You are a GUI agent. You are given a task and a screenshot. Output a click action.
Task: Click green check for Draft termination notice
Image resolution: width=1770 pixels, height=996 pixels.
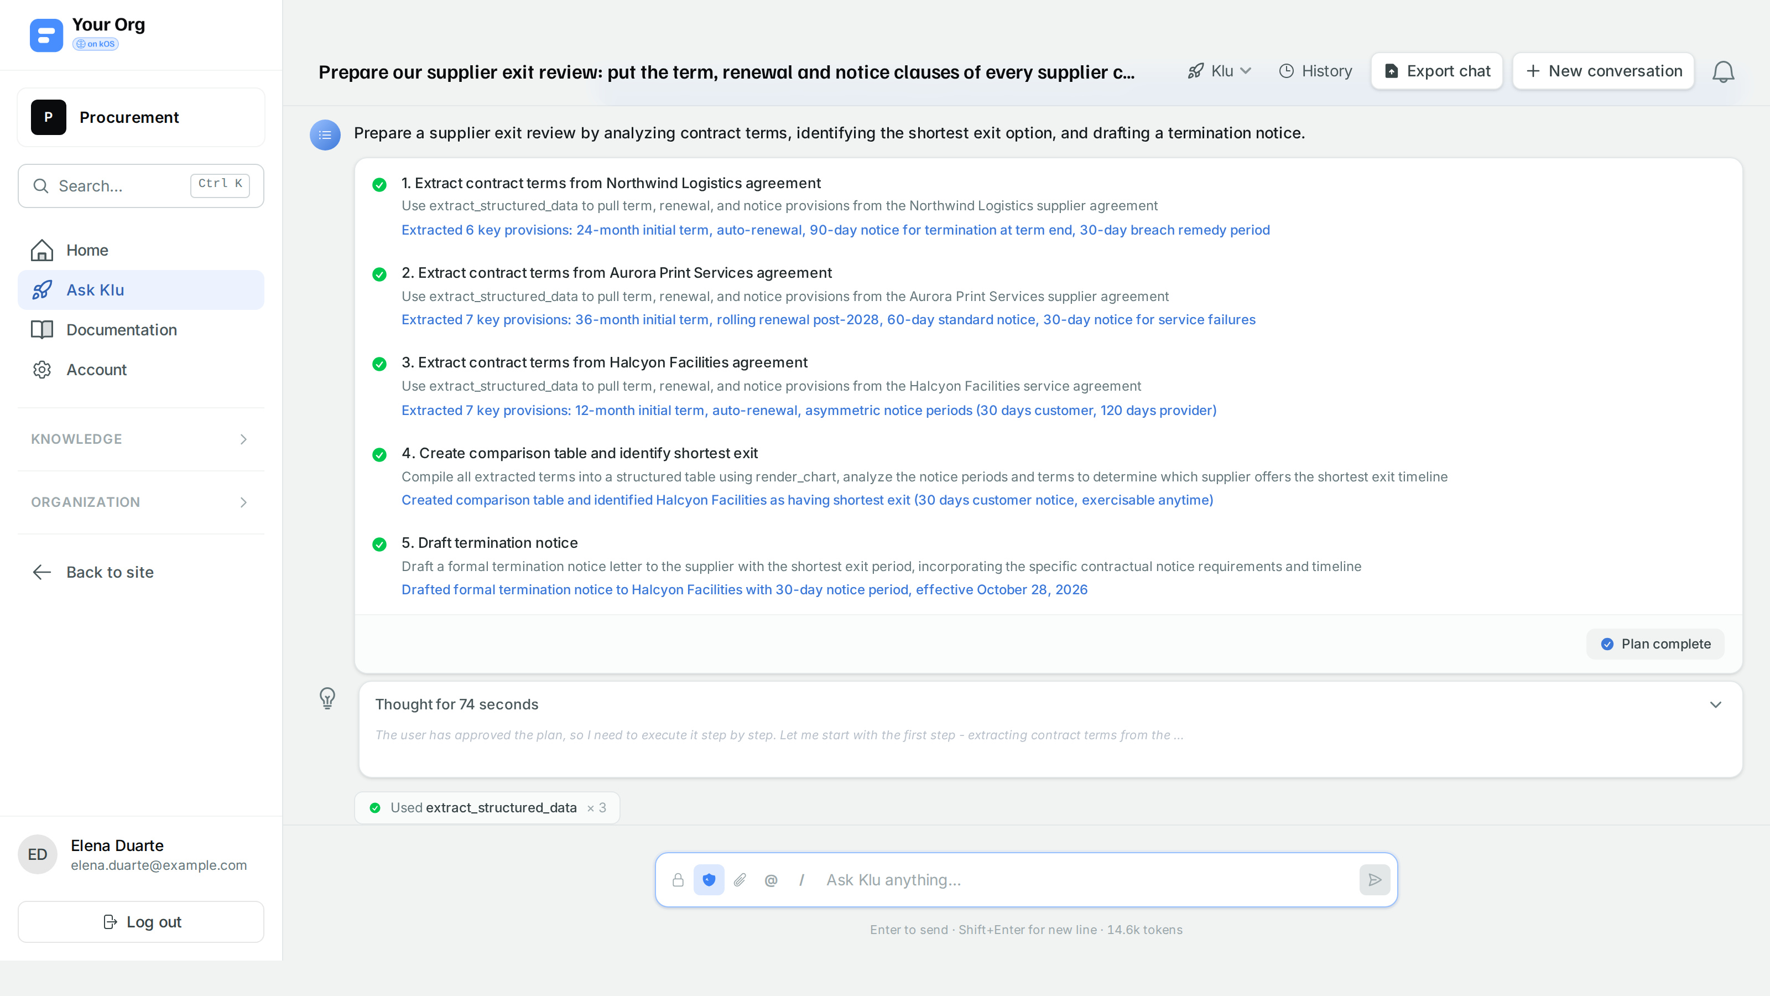tap(379, 544)
